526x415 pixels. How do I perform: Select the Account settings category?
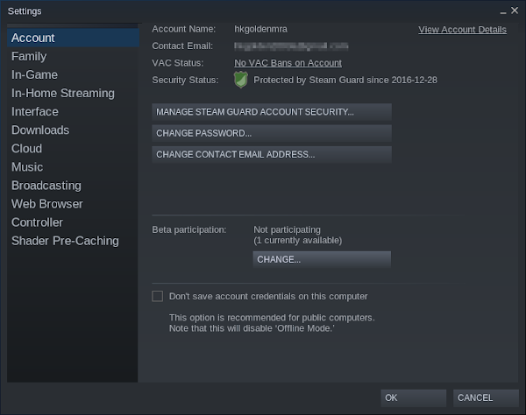pos(73,38)
